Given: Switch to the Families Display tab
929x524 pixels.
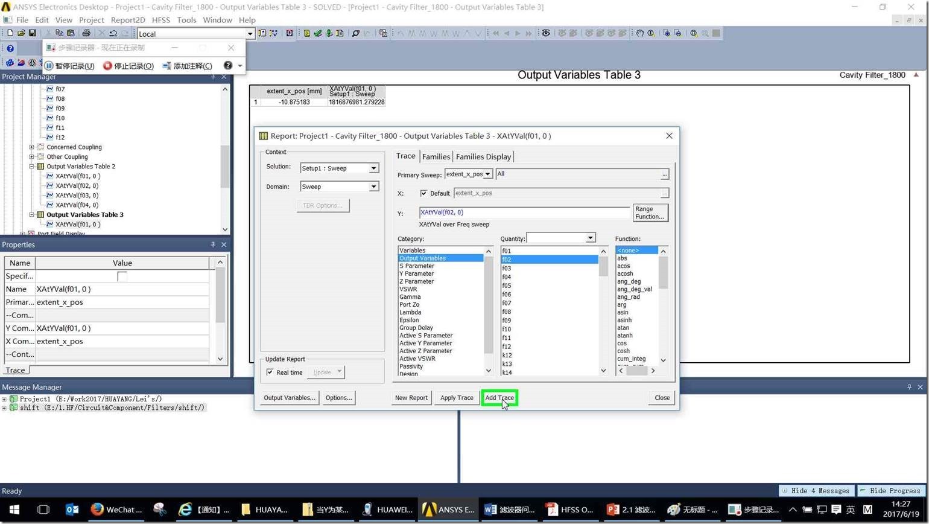Looking at the screenshot, I should [x=483, y=156].
